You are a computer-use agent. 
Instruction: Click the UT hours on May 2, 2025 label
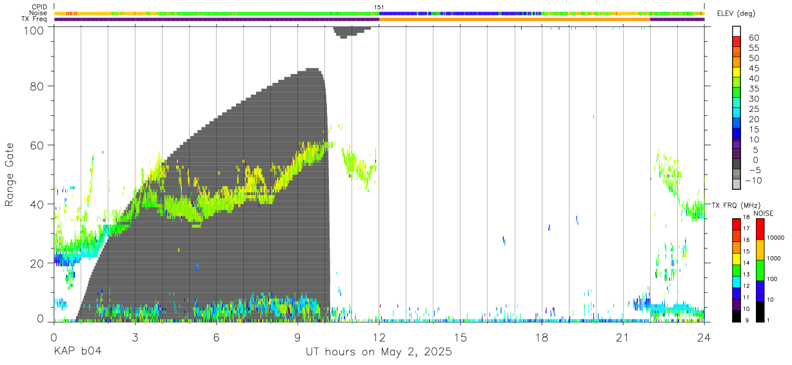[379, 351]
